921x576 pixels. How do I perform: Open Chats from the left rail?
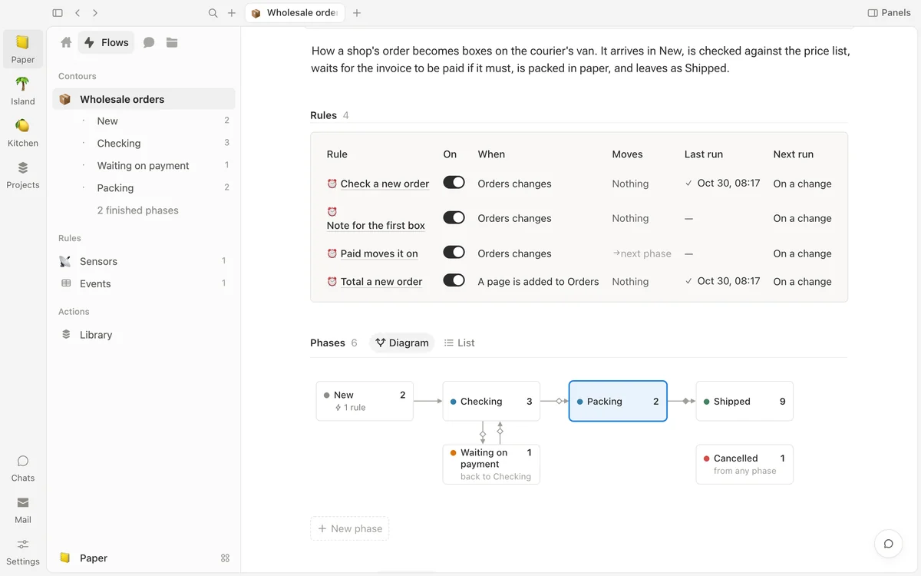click(23, 467)
